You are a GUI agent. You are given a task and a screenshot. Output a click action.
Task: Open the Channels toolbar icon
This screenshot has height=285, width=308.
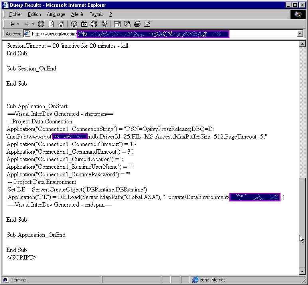click(x=104, y=24)
